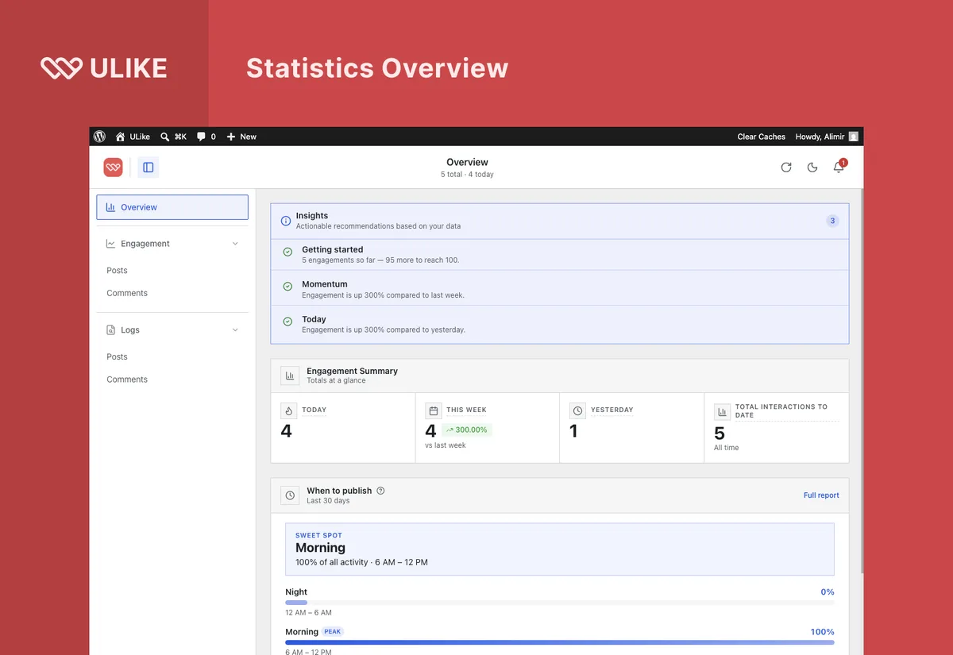Click the Overview bar chart icon

coord(110,207)
